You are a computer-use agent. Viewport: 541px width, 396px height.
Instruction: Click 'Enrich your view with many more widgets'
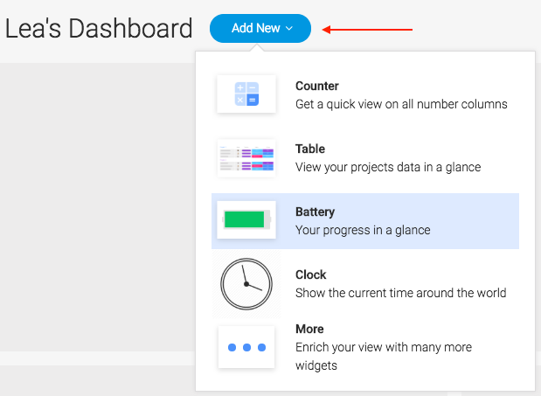pos(384,356)
